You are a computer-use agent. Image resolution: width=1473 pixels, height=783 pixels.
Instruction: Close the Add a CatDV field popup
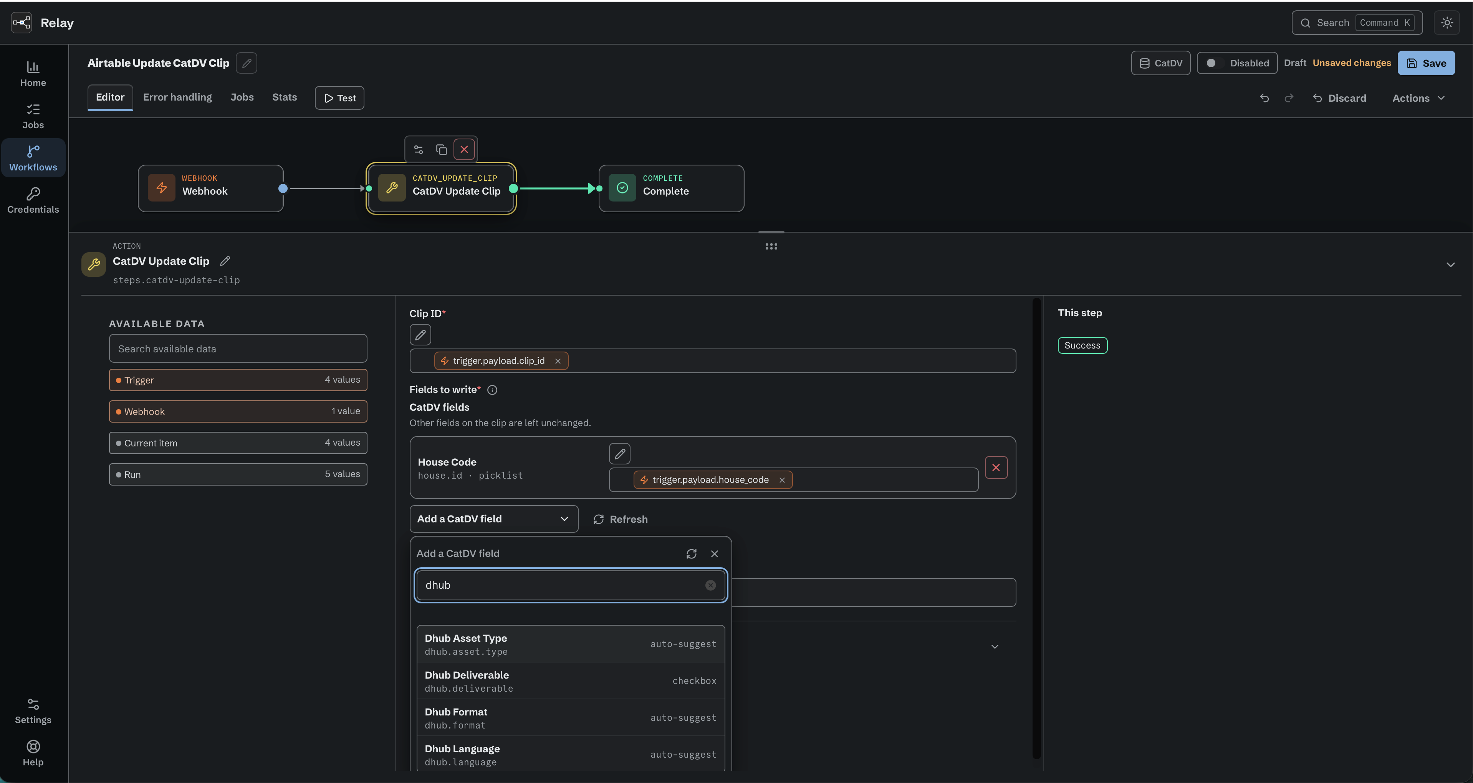click(x=715, y=554)
